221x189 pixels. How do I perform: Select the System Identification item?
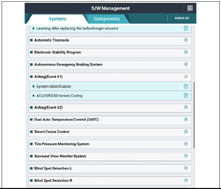pos(54,86)
